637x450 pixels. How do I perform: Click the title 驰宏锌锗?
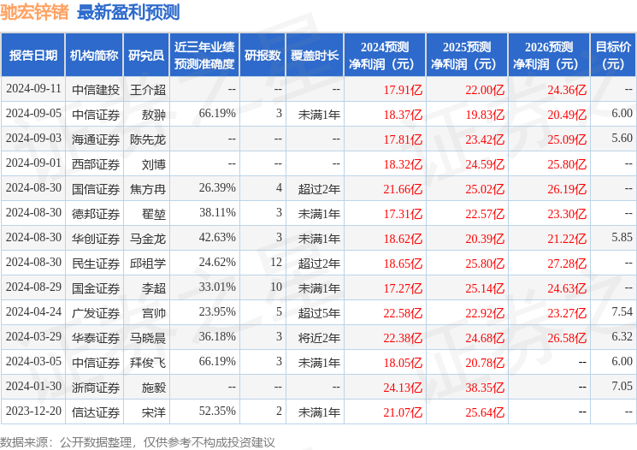(34, 12)
